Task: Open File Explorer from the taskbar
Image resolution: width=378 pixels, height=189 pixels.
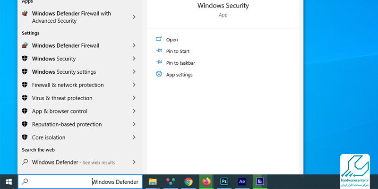Action: [x=153, y=181]
